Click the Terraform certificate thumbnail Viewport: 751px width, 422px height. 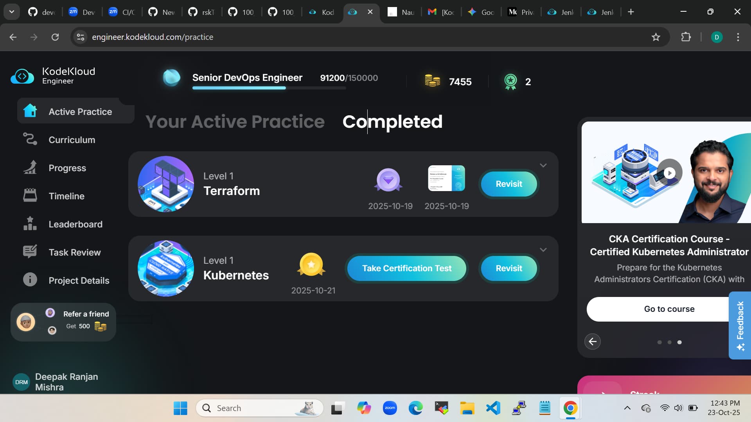point(446,178)
